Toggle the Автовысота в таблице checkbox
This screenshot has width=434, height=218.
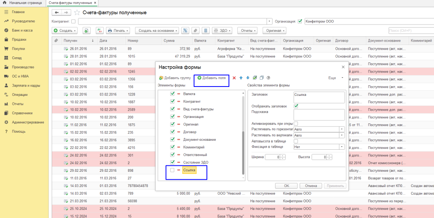pos(296,141)
